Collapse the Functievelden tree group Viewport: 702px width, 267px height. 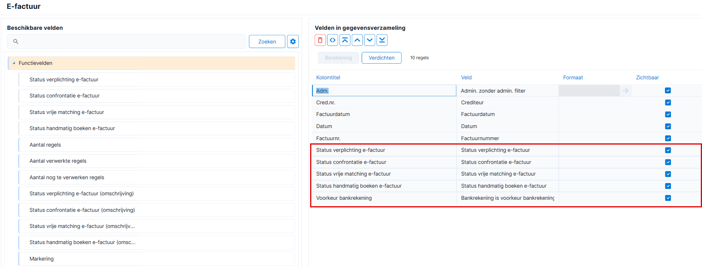coord(14,63)
